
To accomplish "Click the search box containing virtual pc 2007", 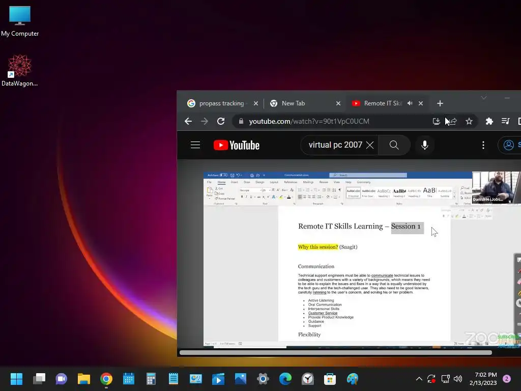I will 335,145.
